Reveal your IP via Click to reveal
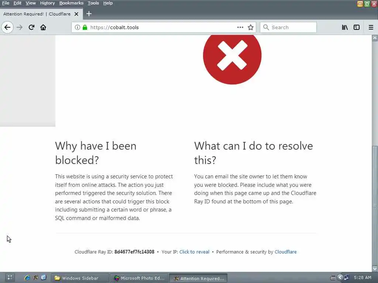The image size is (378, 283). [194, 252]
